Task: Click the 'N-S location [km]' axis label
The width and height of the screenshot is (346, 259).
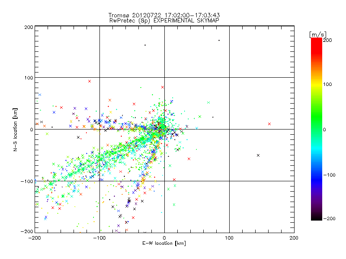Action: pos(15,130)
